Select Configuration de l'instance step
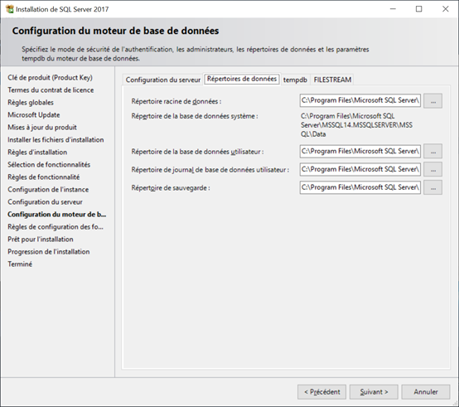This screenshot has width=459, height=407. click(48, 190)
